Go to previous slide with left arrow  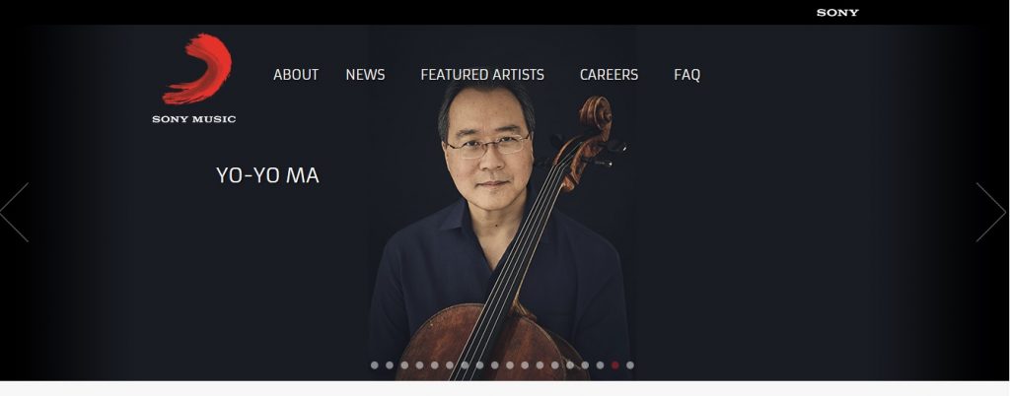pos(14,212)
